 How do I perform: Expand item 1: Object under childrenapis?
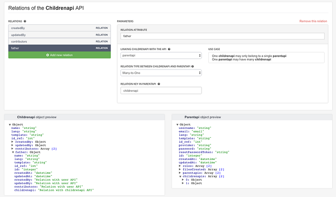coord(183,183)
